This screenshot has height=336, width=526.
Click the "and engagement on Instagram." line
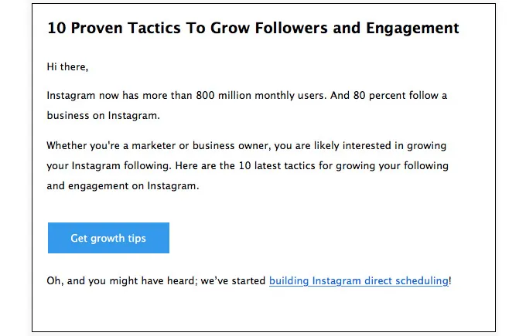tap(122, 185)
